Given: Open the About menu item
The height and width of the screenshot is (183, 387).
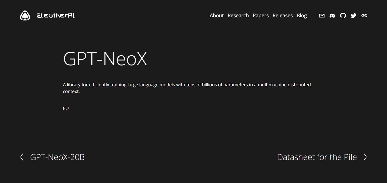Looking at the screenshot, I should click(217, 15).
